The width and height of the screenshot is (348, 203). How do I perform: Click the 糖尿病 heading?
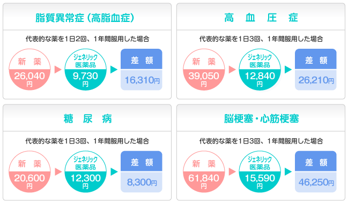click(x=87, y=119)
